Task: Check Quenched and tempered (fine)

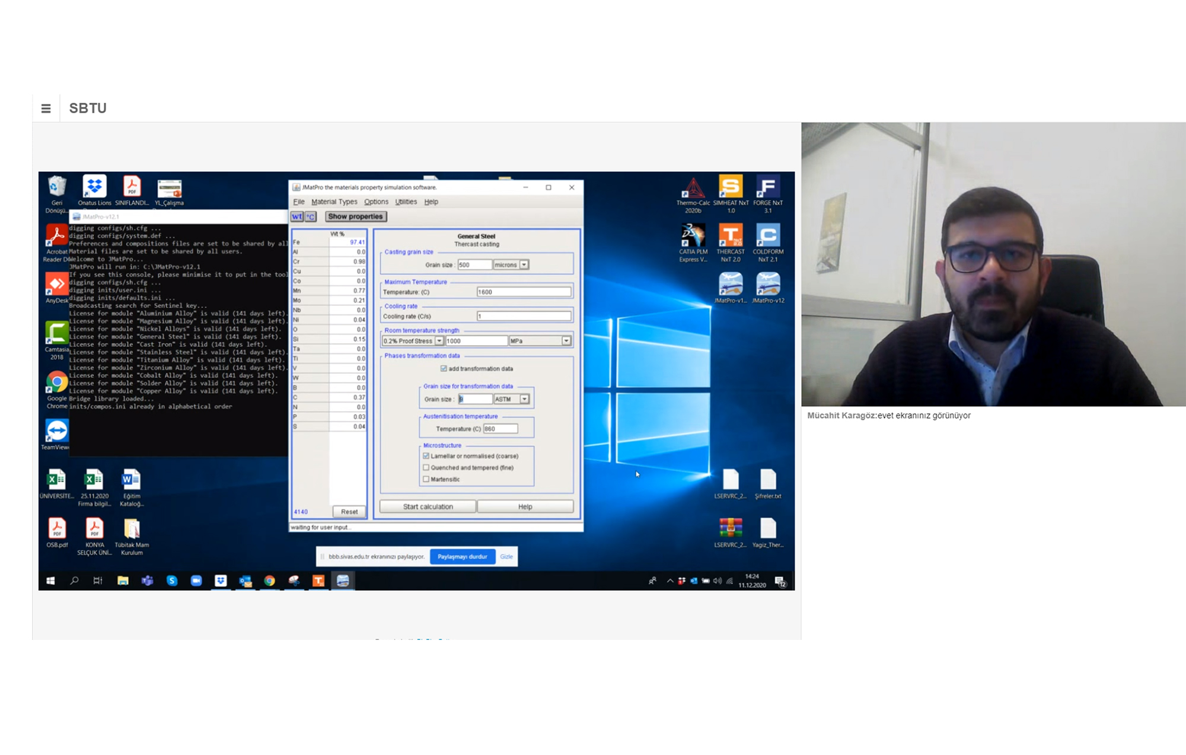Action: coord(426,467)
